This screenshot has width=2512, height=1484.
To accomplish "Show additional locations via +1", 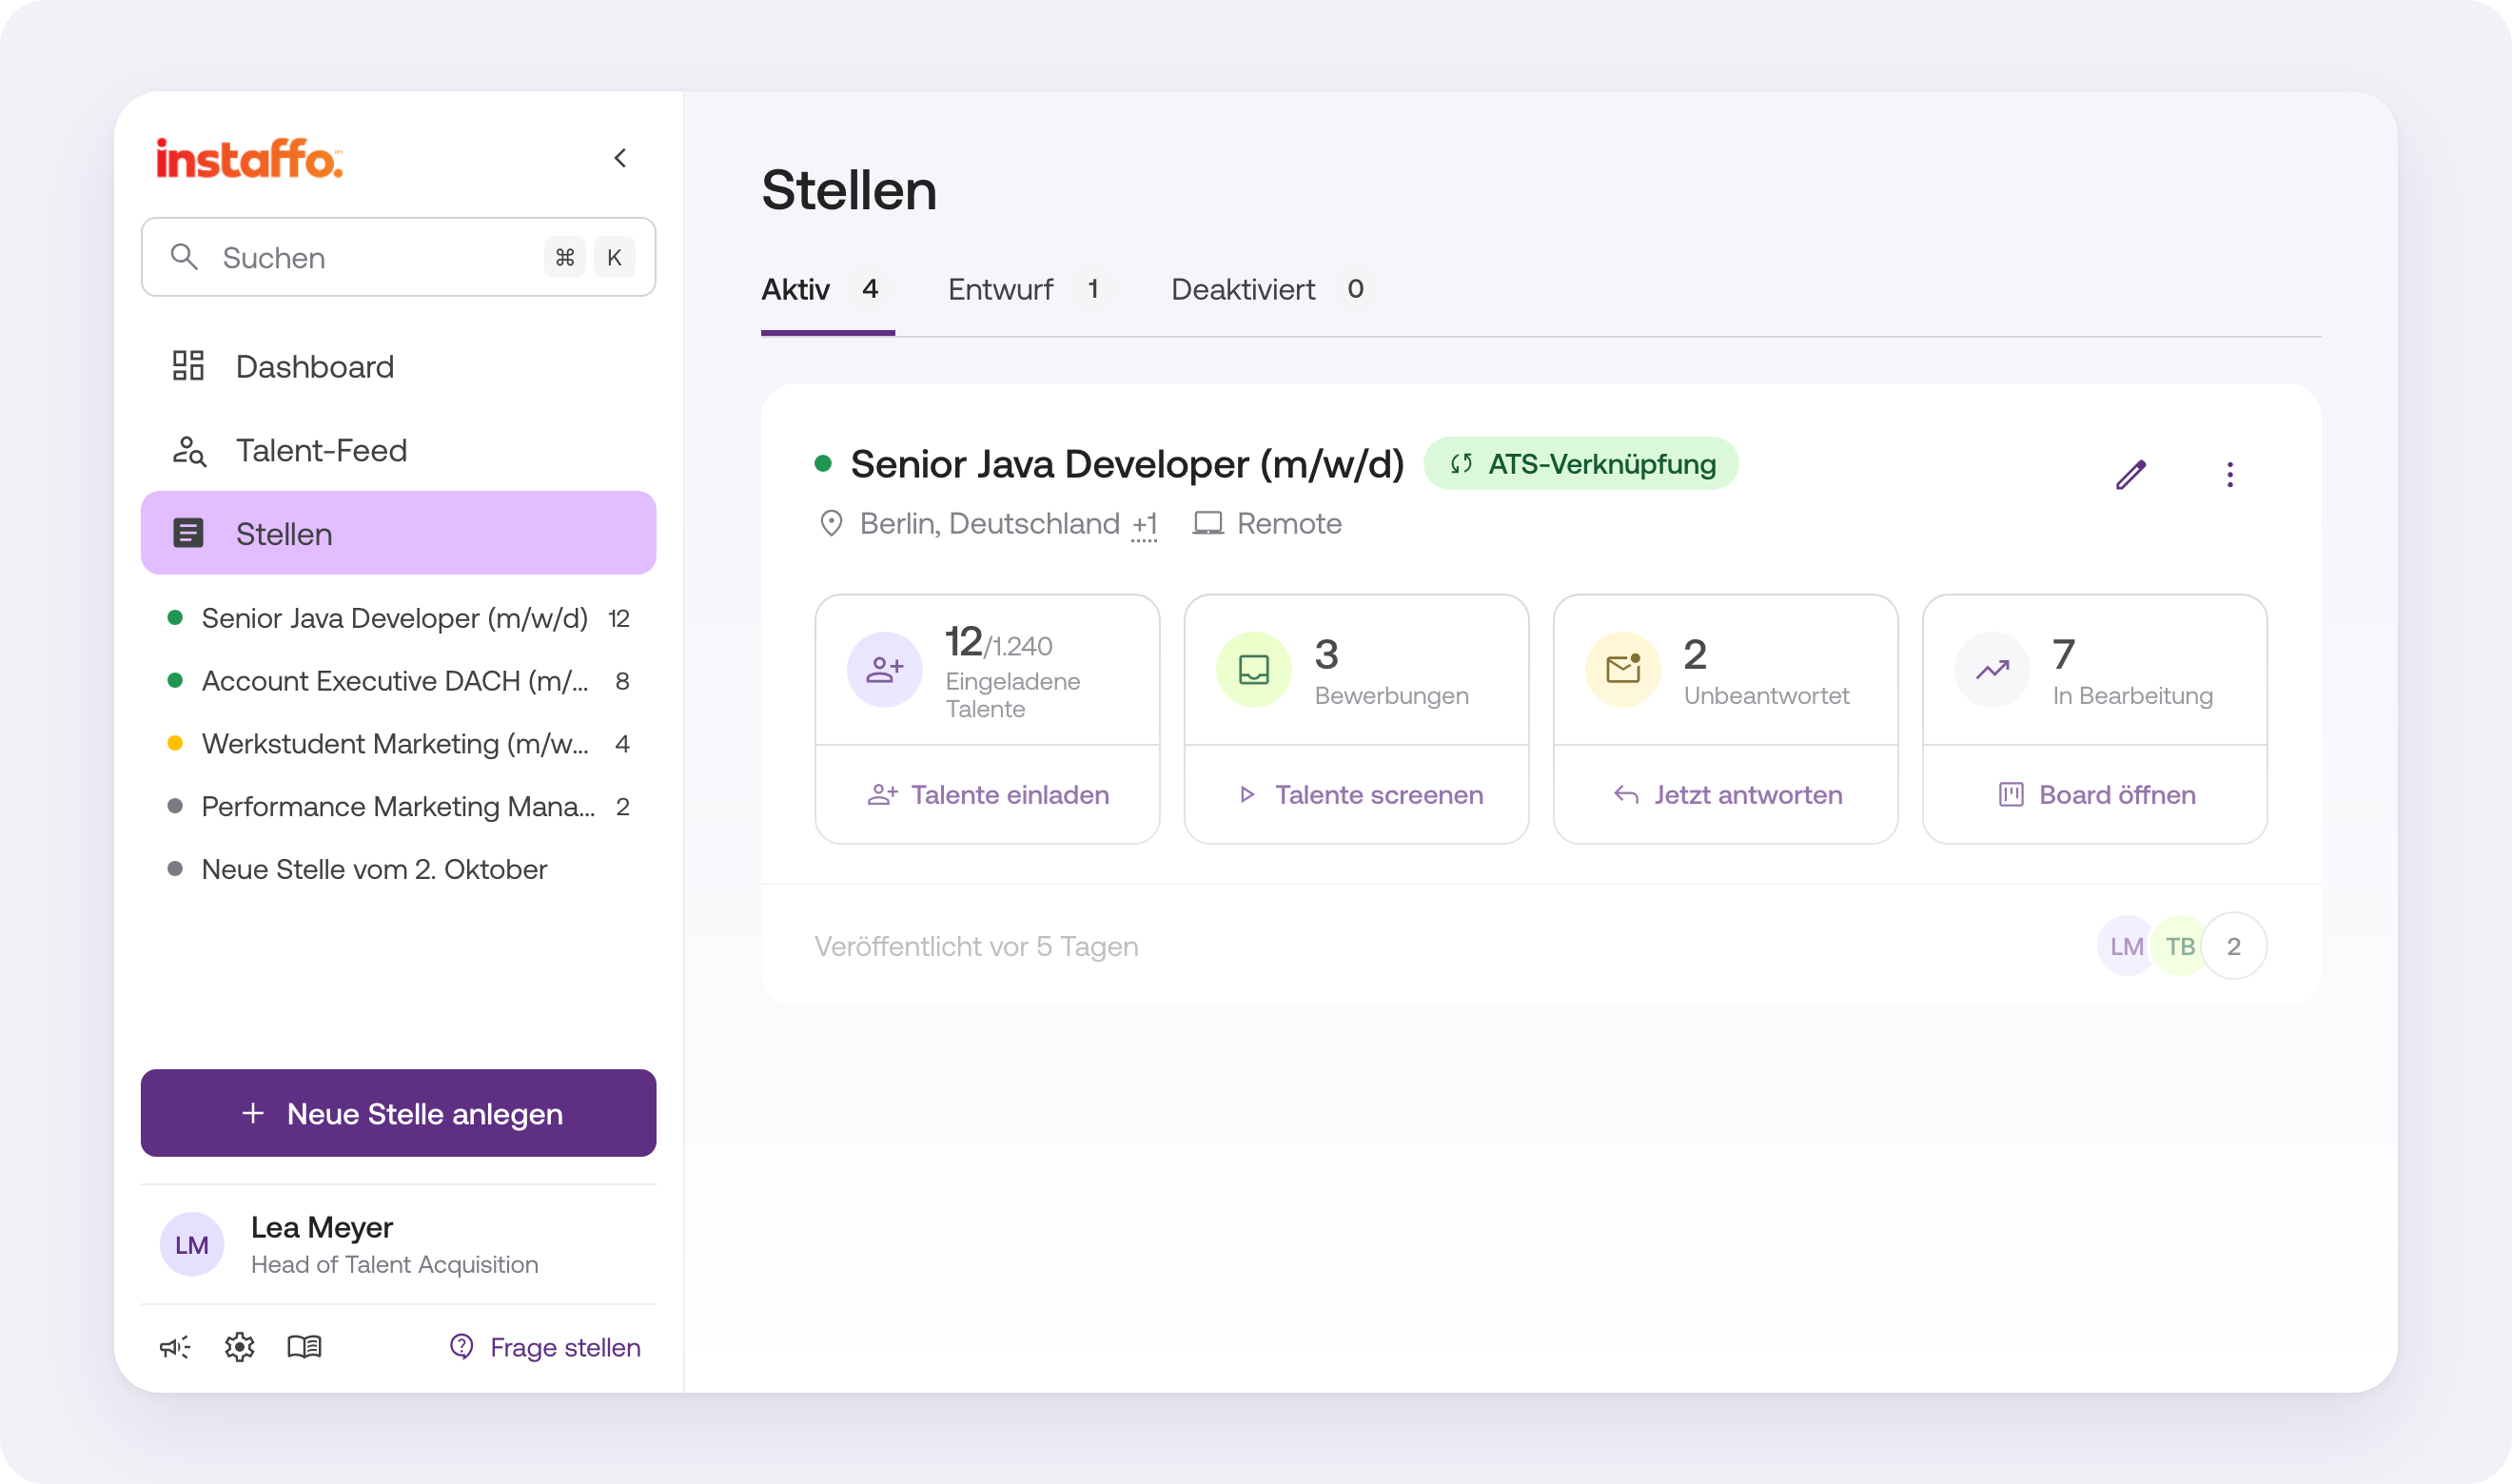I will coord(1145,524).
